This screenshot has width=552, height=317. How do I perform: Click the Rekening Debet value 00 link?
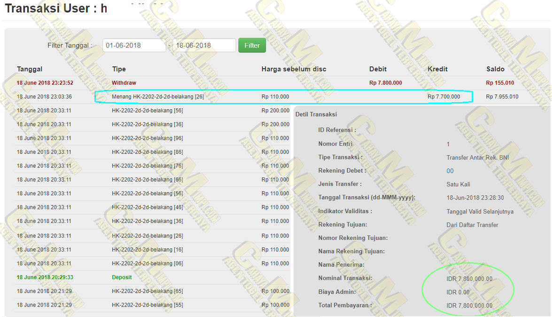(x=450, y=171)
